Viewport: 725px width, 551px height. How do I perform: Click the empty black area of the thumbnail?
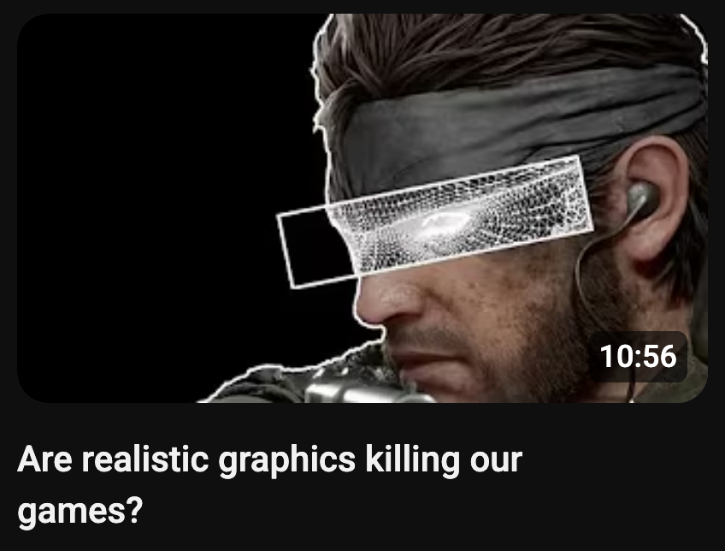click(x=152, y=185)
